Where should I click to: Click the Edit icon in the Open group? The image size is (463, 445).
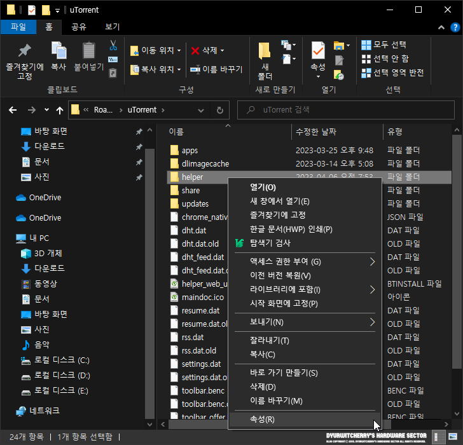339,60
